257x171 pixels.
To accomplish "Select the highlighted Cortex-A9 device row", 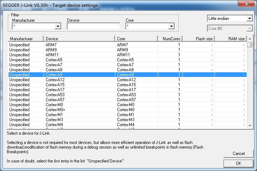I will coord(127,75).
